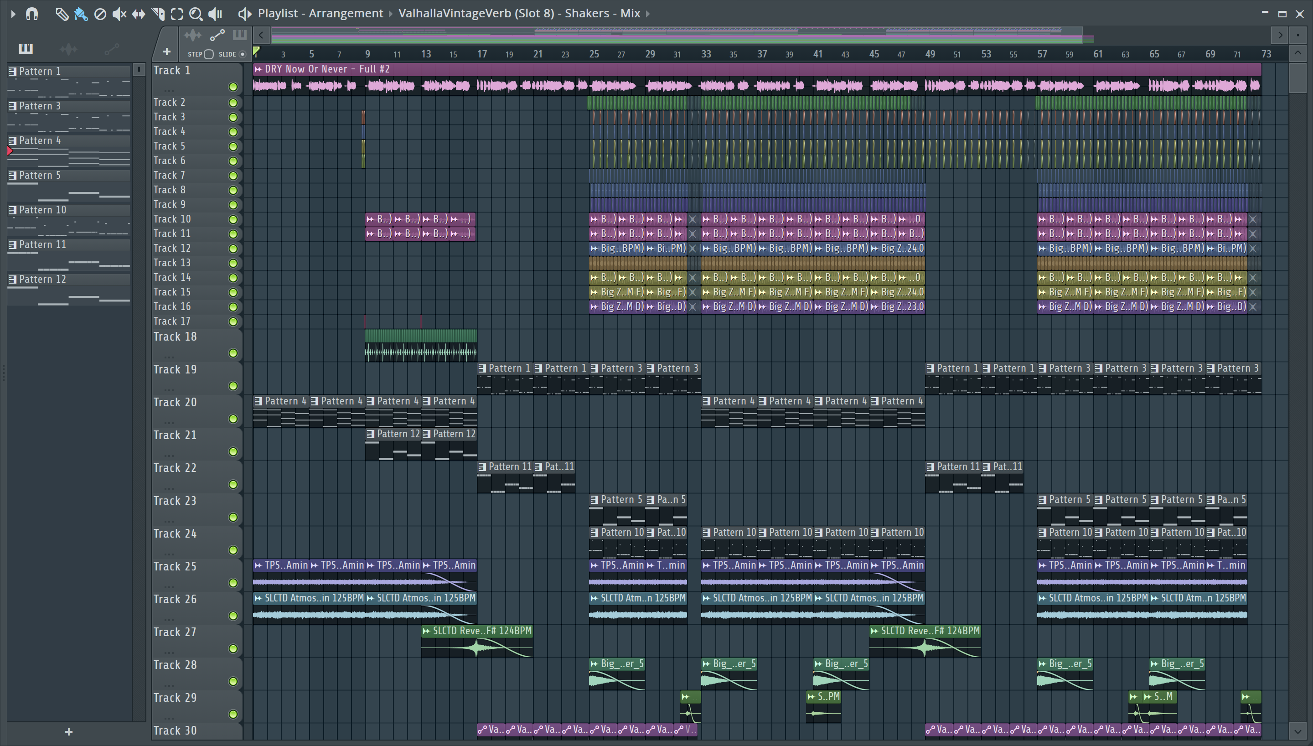Image resolution: width=1313 pixels, height=746 pixels.
Task: Open menu of first TPS Amin clip on Track 25
Action: [258, 565]
